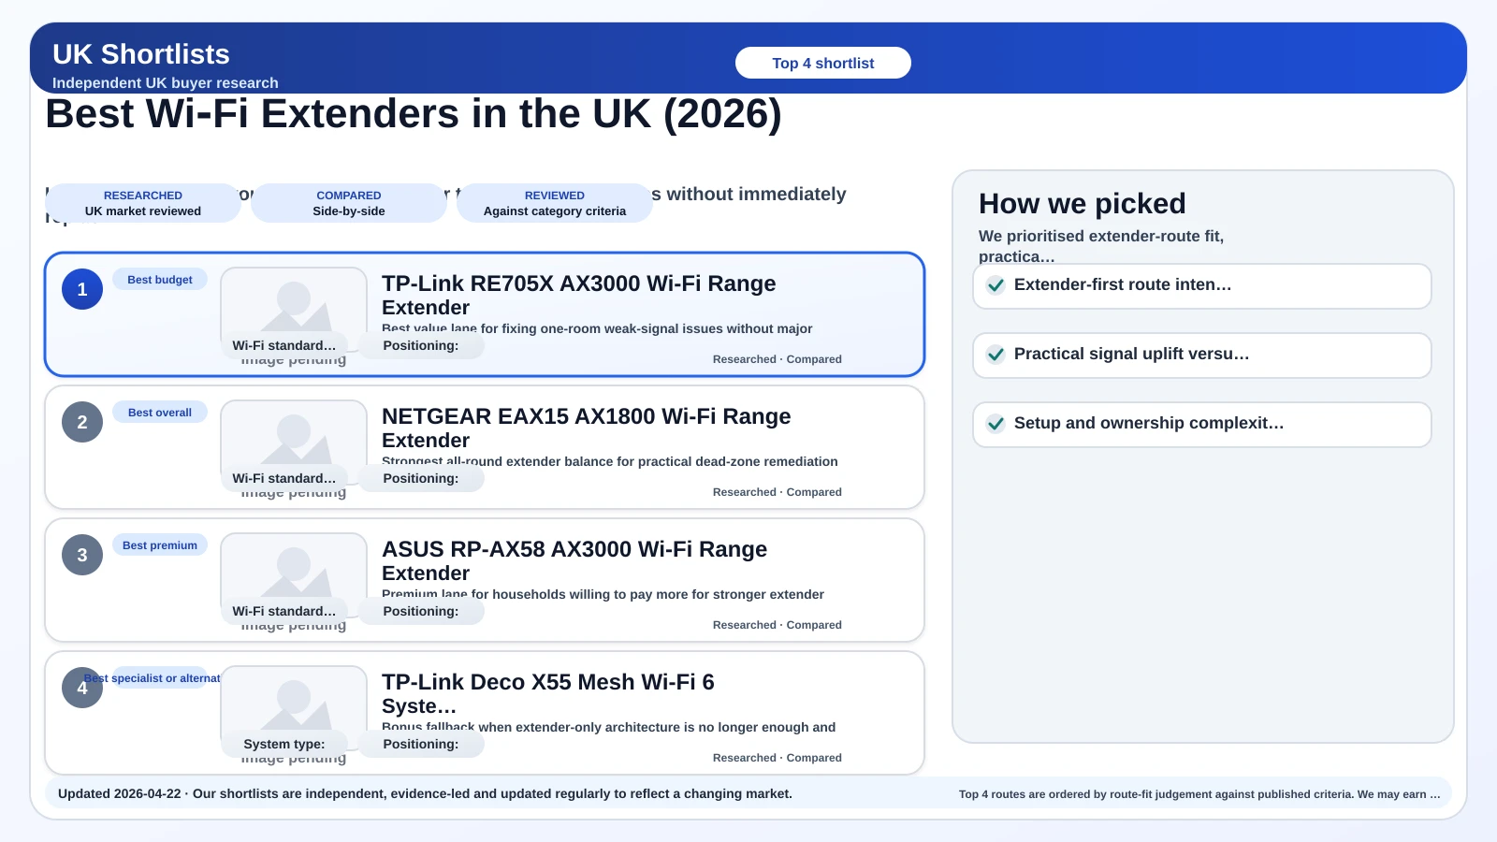
Task: Select Setup and ownership complexit… criterion text
Action: [x=1149, y=423]
